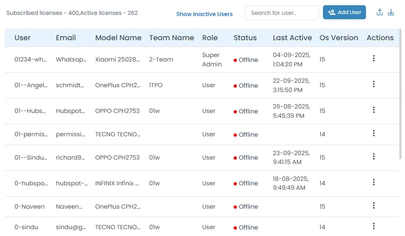Viewport: 405px width, 236px height.
Task: Click the download icon at top right
Action: click(391, 12)
